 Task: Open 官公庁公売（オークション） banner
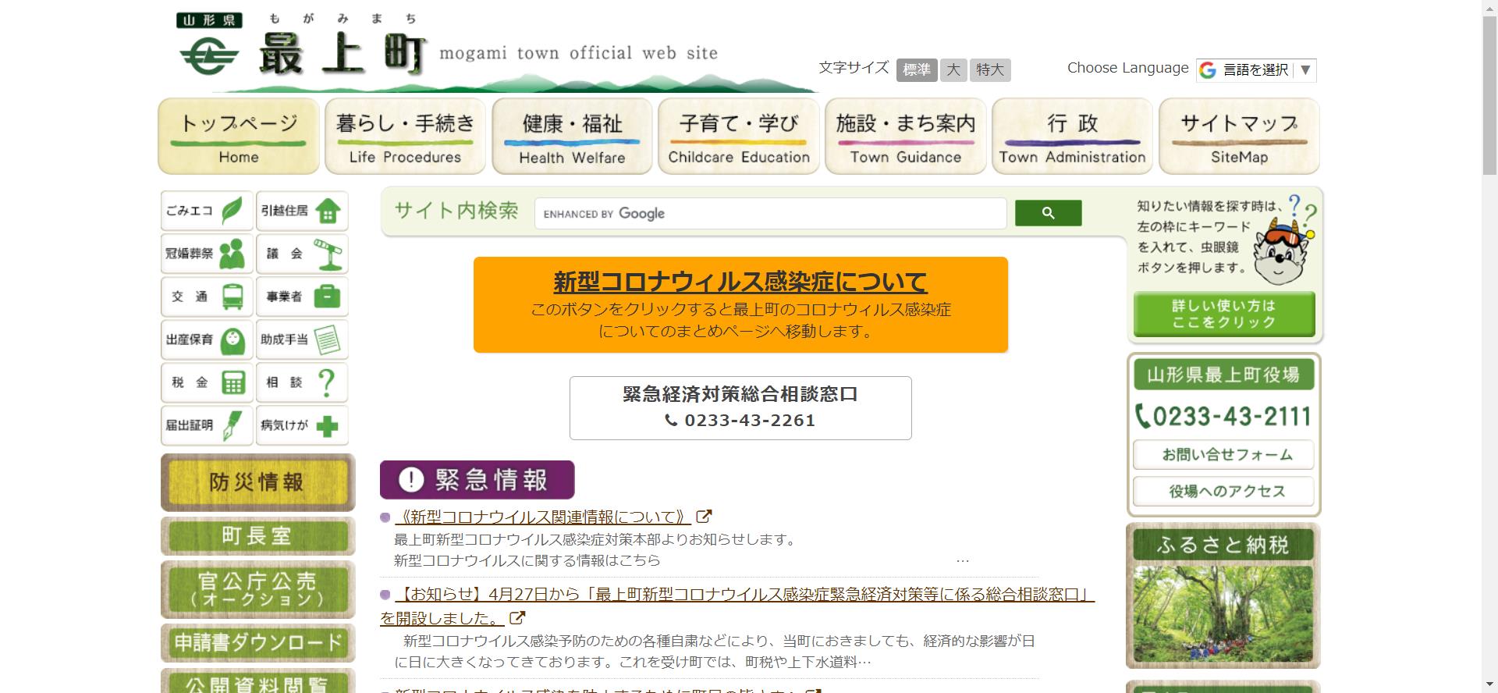pyautogui.click(x=257, y=590)
